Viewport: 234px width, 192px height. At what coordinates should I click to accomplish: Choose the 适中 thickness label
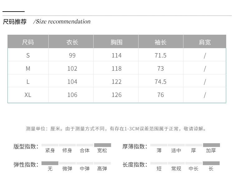[176, 150]
